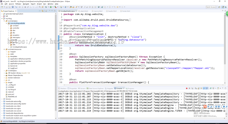
Task: Open the Project Explorer view menu
Action: (x=50, y=11)
